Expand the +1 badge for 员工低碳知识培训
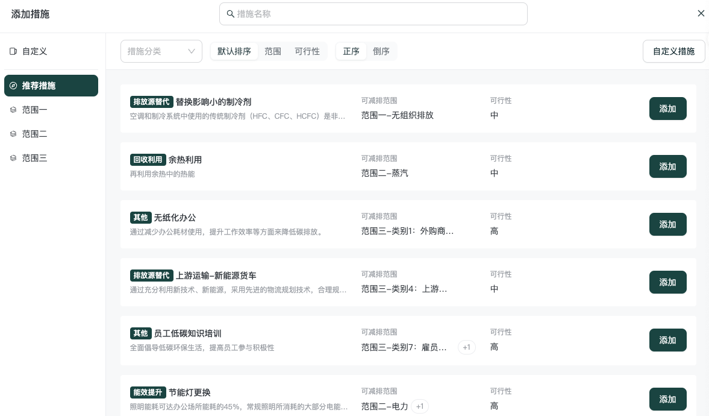709x416 pixels. (x=466, y=347)
